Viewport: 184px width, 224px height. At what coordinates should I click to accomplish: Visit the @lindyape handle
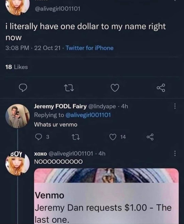pos(102,106)
